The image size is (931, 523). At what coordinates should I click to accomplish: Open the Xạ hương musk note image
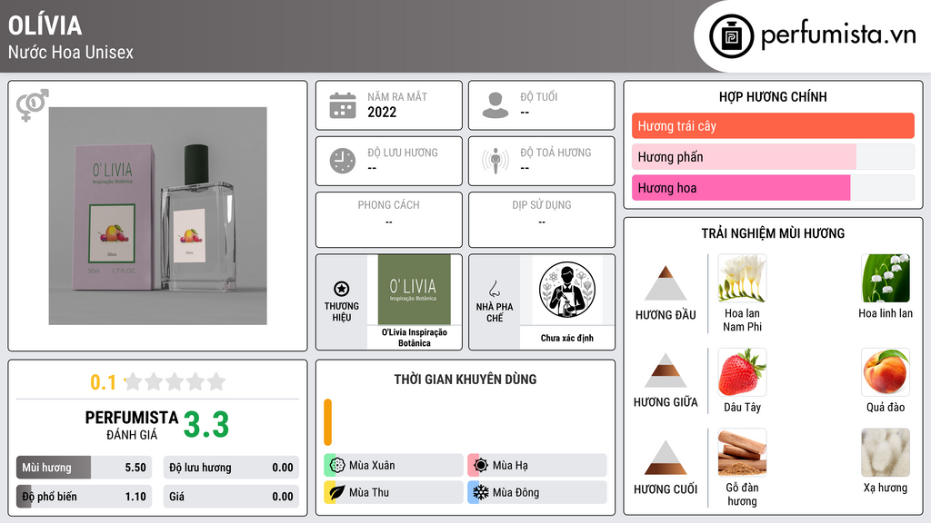point(886,453)
